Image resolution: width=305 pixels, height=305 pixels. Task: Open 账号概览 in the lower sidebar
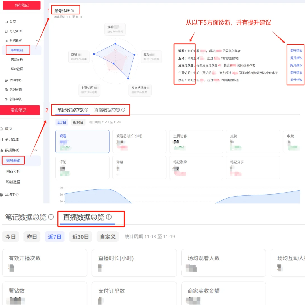pos(13,161)
